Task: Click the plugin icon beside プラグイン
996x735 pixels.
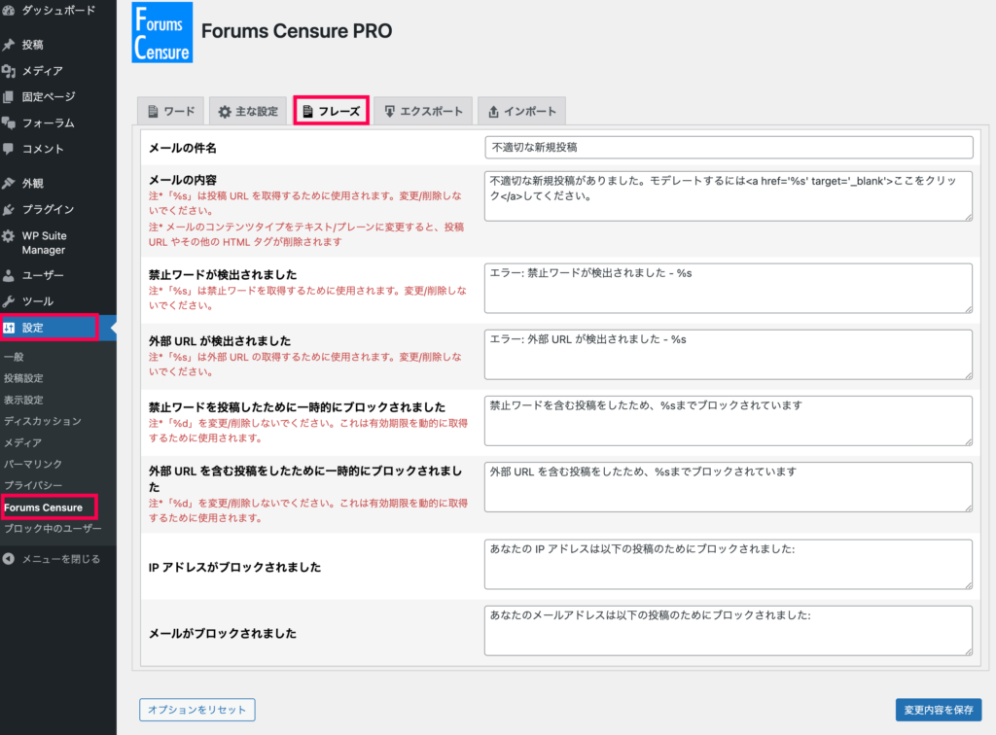Action: (8, 209)
